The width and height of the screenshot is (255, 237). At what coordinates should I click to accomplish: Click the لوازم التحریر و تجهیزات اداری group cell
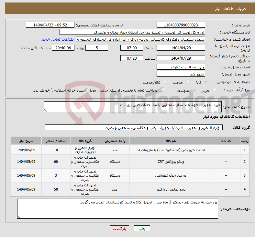[85, 150]
